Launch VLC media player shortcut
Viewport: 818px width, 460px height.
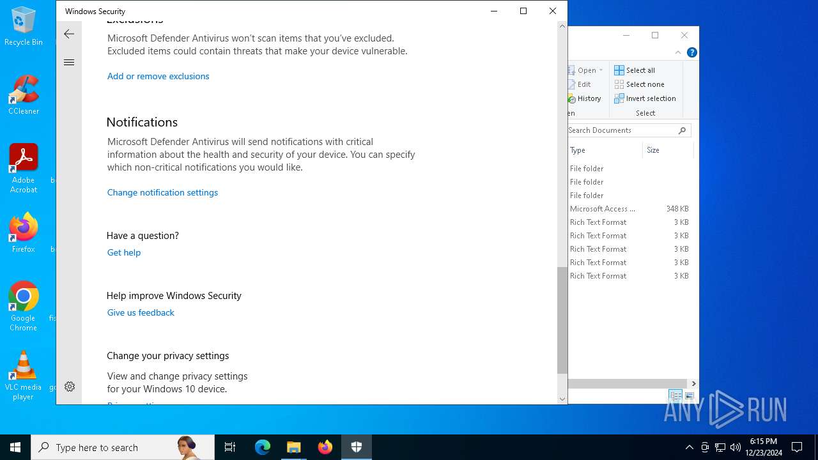click(x=24, y=376)
